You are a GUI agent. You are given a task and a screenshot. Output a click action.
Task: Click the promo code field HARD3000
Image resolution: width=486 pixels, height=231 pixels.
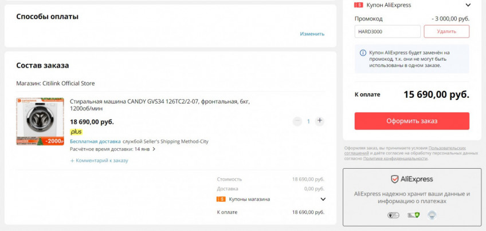point(387,31)
